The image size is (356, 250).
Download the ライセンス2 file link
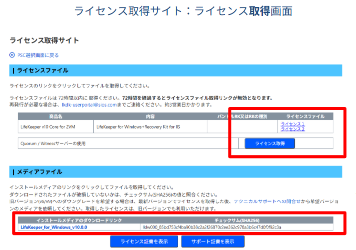[292, 129]
